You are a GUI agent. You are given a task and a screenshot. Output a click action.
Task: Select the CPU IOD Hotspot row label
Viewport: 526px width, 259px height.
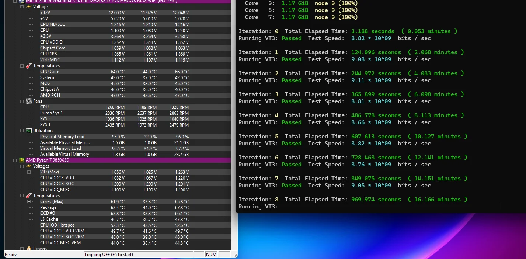[57, 225]
